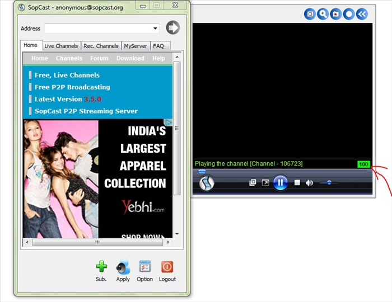This screenshot has height=302, width=392.
Task: Click the double-arrow collapse panel icon
Action: [x=362, y=14]
